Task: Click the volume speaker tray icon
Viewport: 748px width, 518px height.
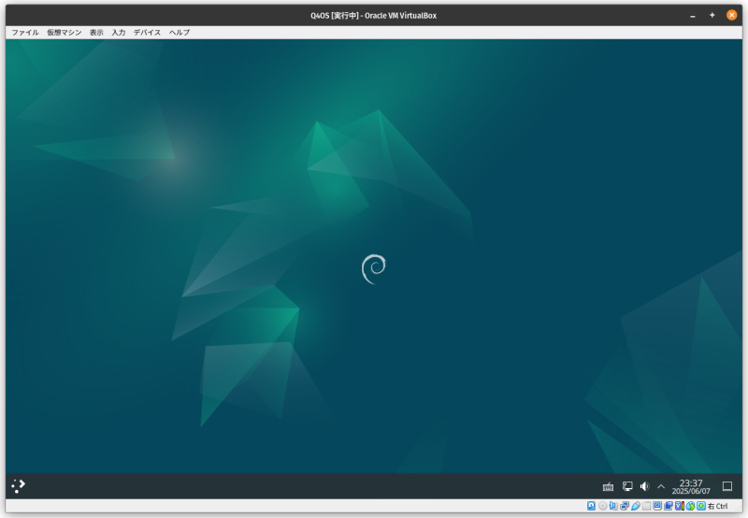Action: tap(644, 486)
